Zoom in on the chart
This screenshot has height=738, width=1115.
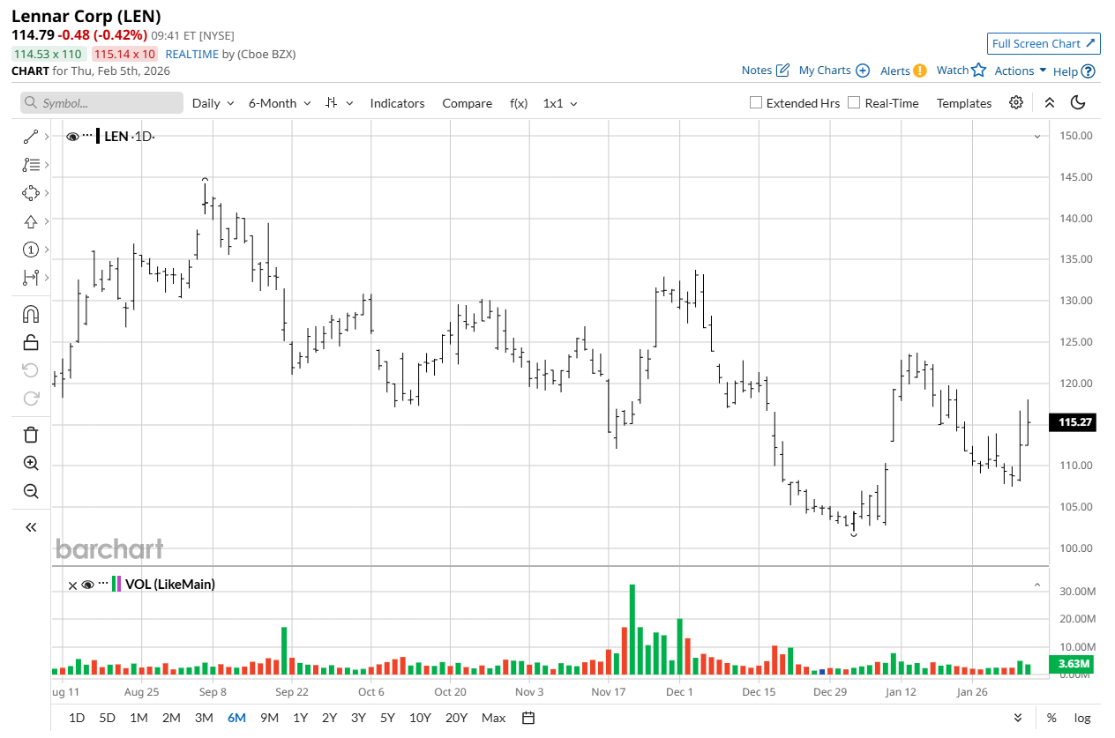point(31,463)
